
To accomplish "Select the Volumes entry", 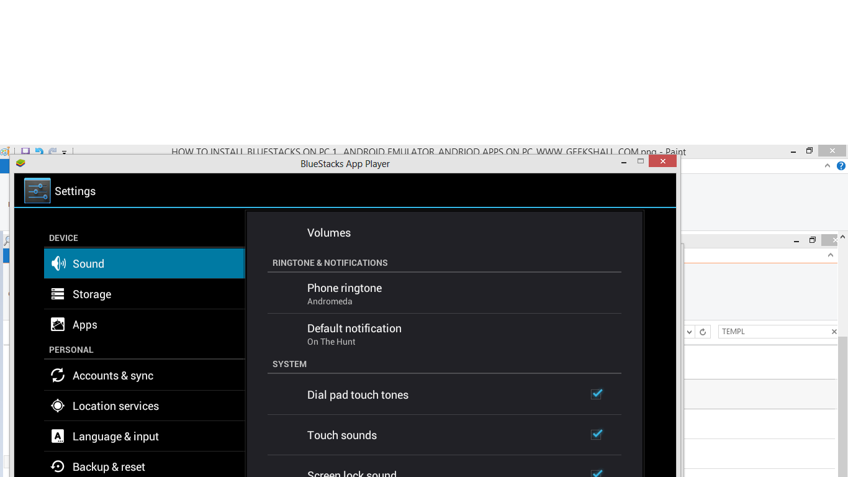I will (x=329, y=232).
